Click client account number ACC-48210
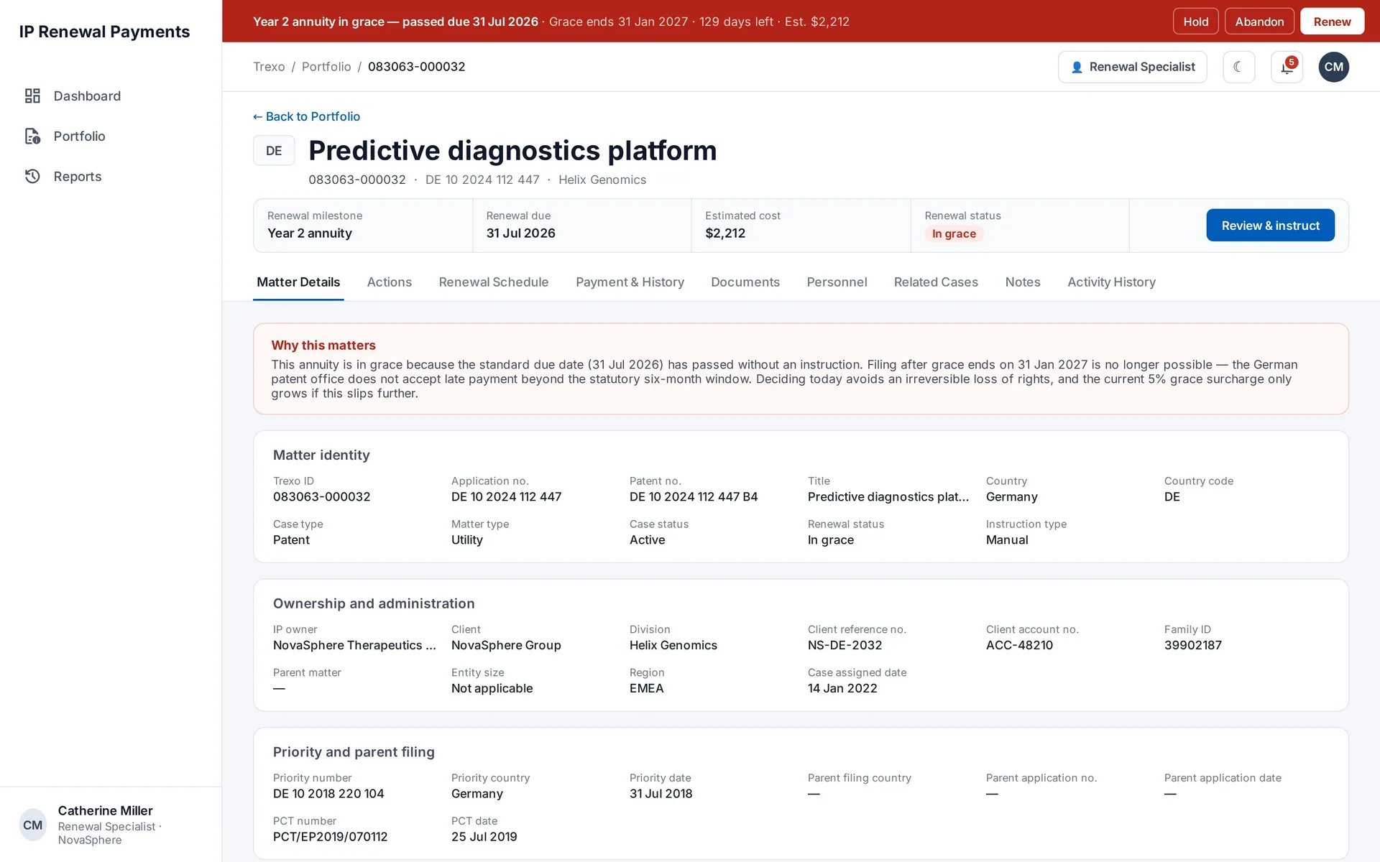 coord(1019,646)
